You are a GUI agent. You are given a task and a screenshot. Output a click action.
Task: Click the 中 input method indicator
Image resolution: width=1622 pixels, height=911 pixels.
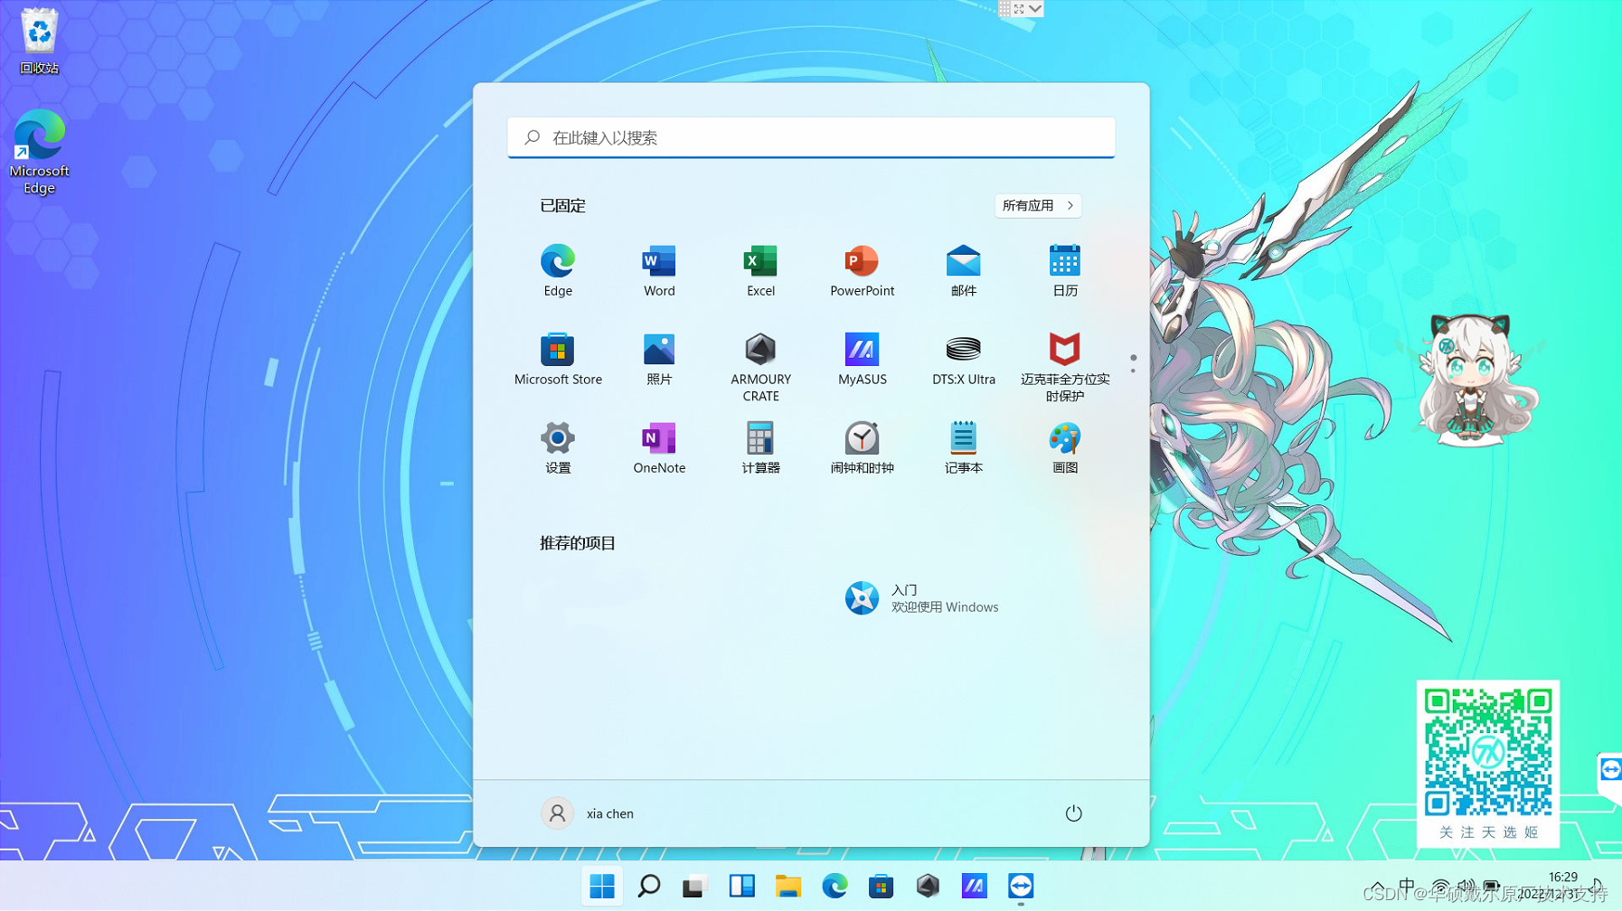tap(1407, 887)
